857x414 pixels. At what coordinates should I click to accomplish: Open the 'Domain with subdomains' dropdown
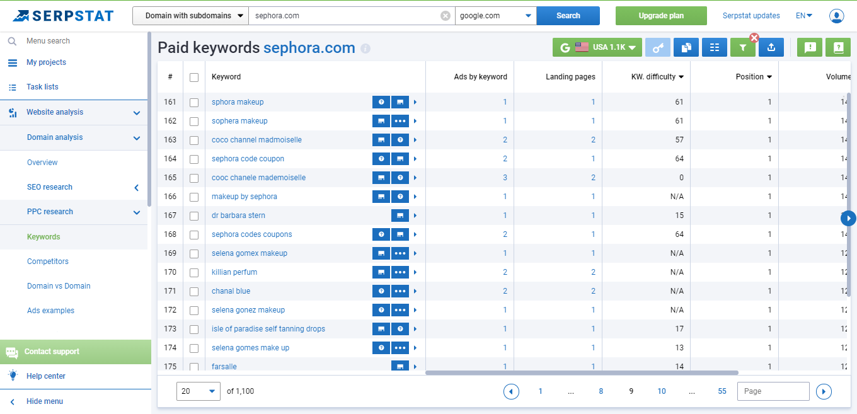click(190, 16)
